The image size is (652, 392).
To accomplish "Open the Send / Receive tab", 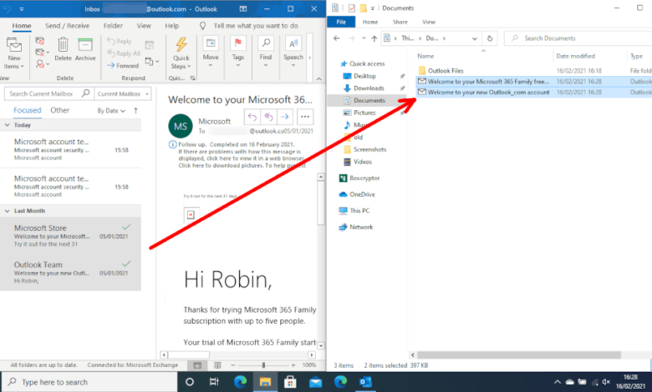I will tap(68, 26).
